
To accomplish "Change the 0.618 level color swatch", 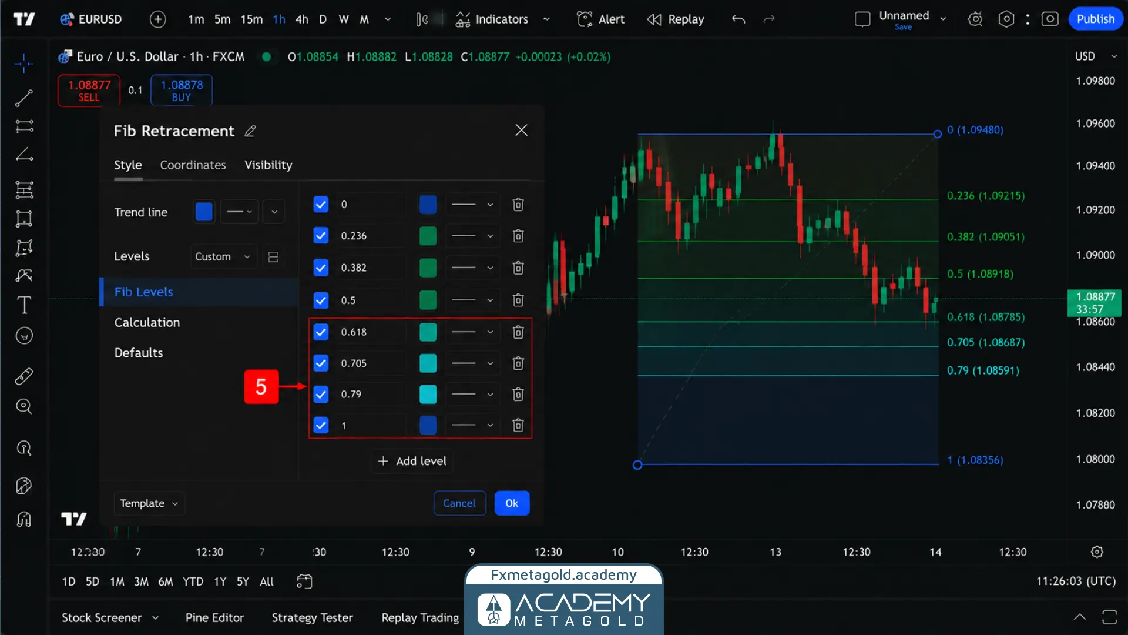I will coord(428,332).
